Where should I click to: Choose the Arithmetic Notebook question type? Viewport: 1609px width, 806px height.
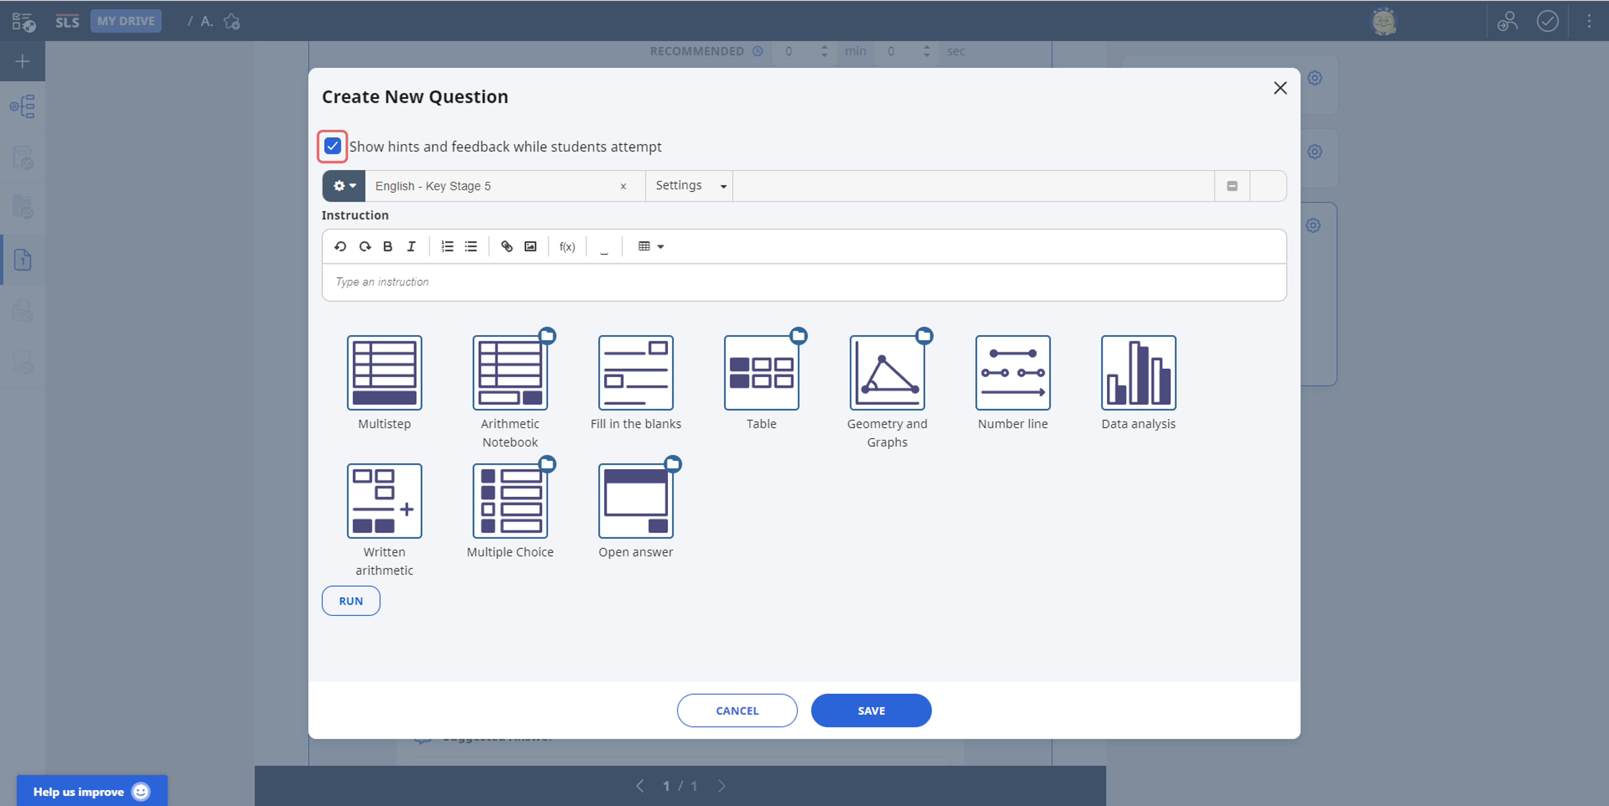tap(510, 373)
